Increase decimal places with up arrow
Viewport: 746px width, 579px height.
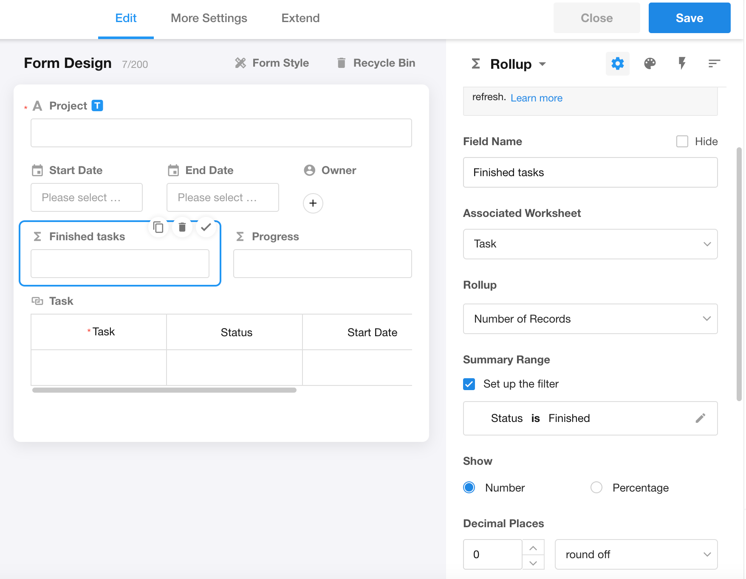(533, 548)
